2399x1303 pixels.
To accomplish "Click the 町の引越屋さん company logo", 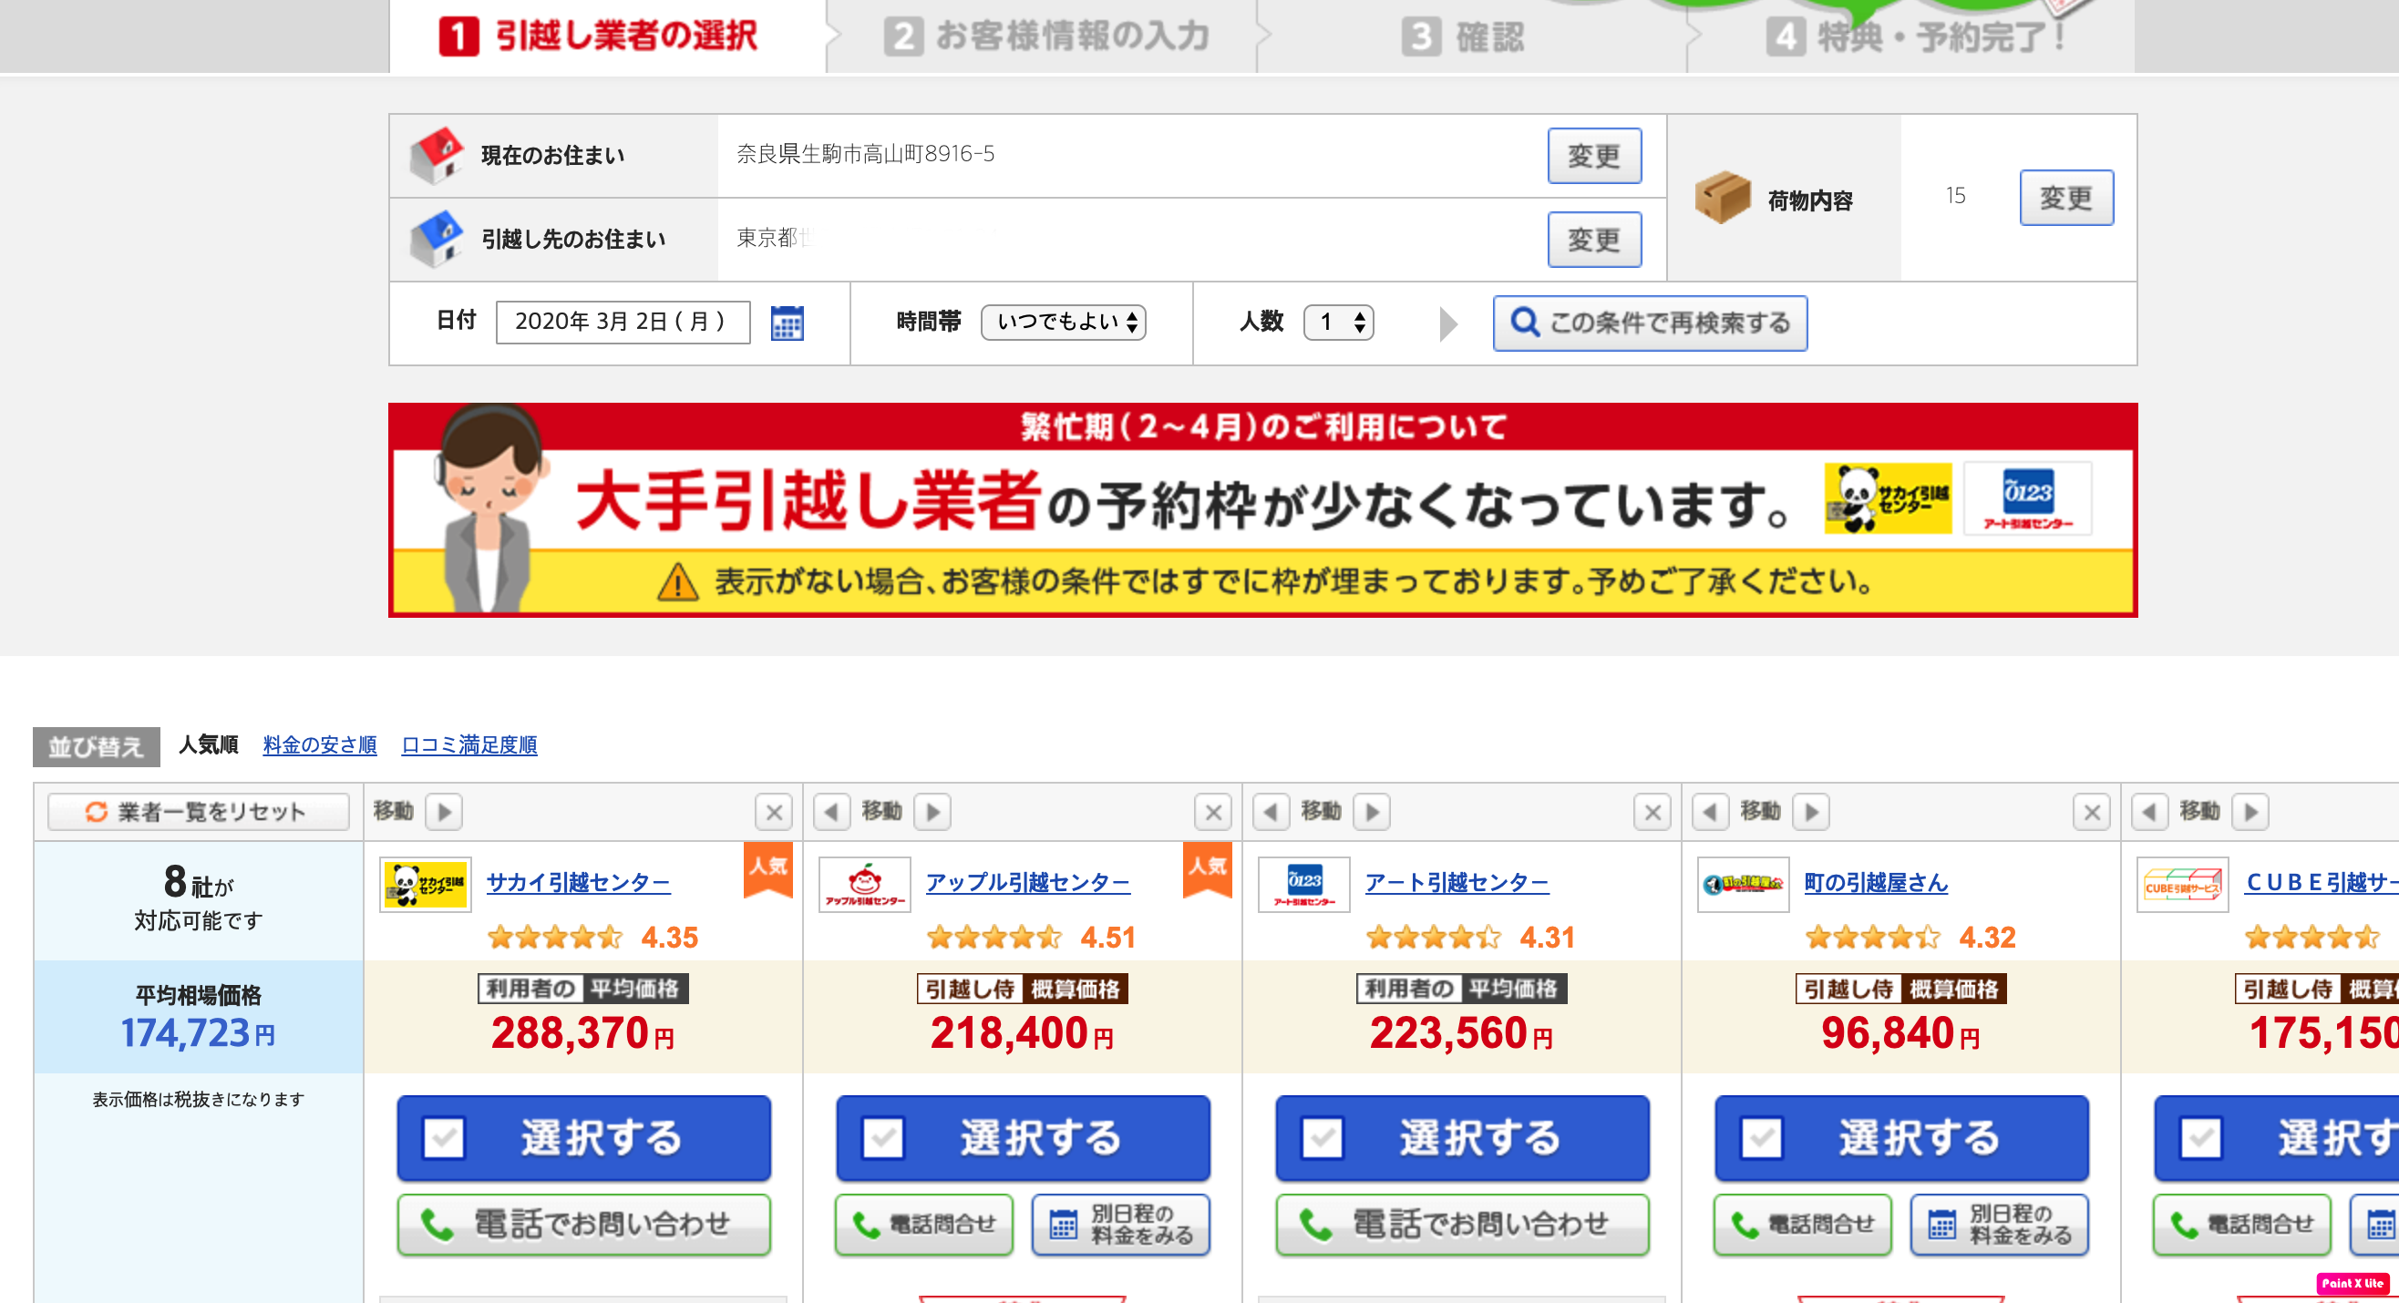I will 1743,883.
